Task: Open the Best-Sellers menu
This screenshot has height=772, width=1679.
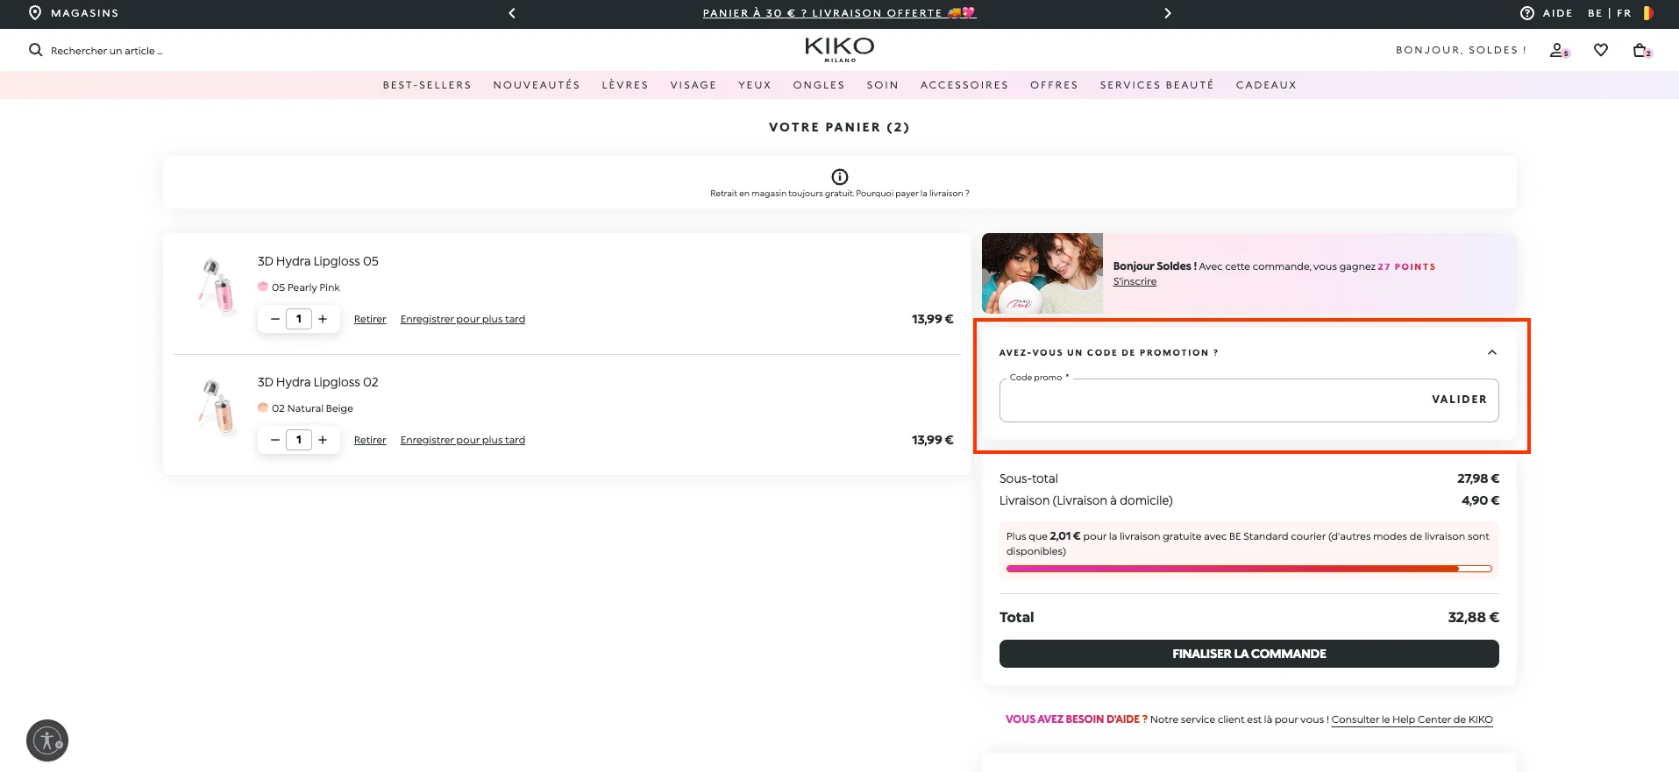Action: point(427,85)
